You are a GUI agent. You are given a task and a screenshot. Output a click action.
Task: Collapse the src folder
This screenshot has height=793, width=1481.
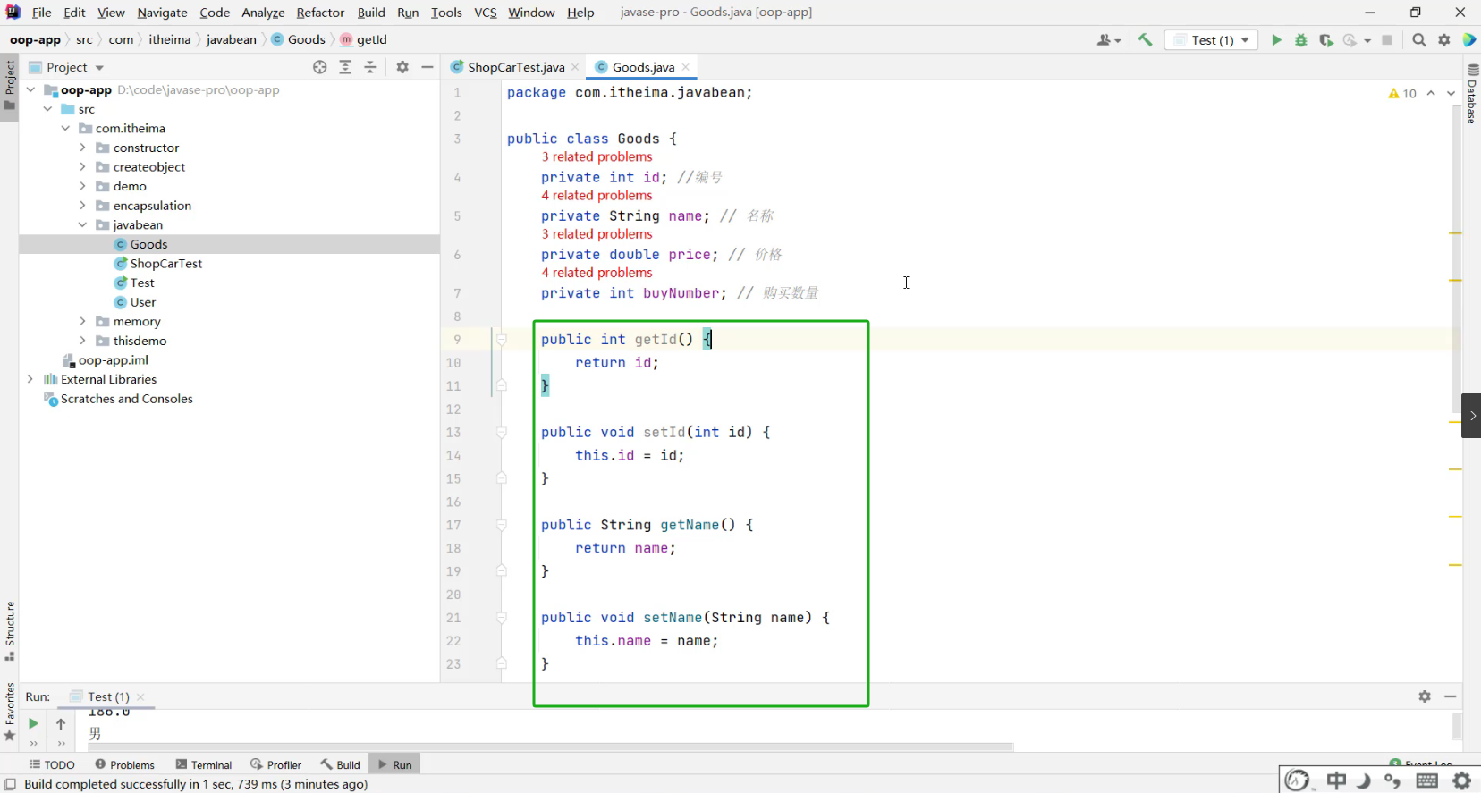coord(47,109)
